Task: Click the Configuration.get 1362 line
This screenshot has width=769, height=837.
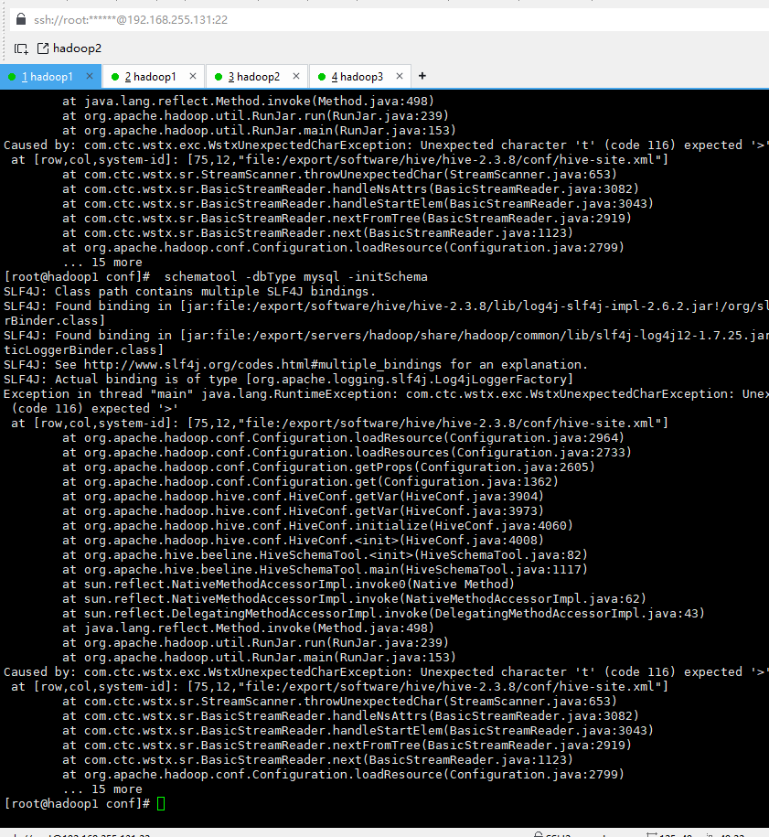Action: point(310,482)
